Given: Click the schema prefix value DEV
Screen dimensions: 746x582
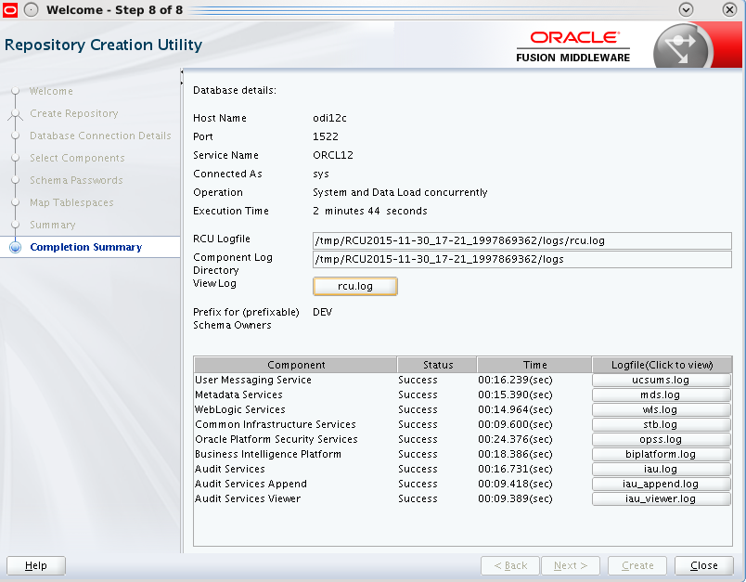Looking at the screenshot, I should tap(323, 312).
